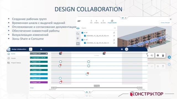Click the Show changes button

[165, 23]
